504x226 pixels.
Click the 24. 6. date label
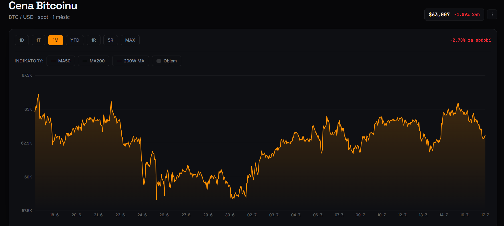click(142, 215)
